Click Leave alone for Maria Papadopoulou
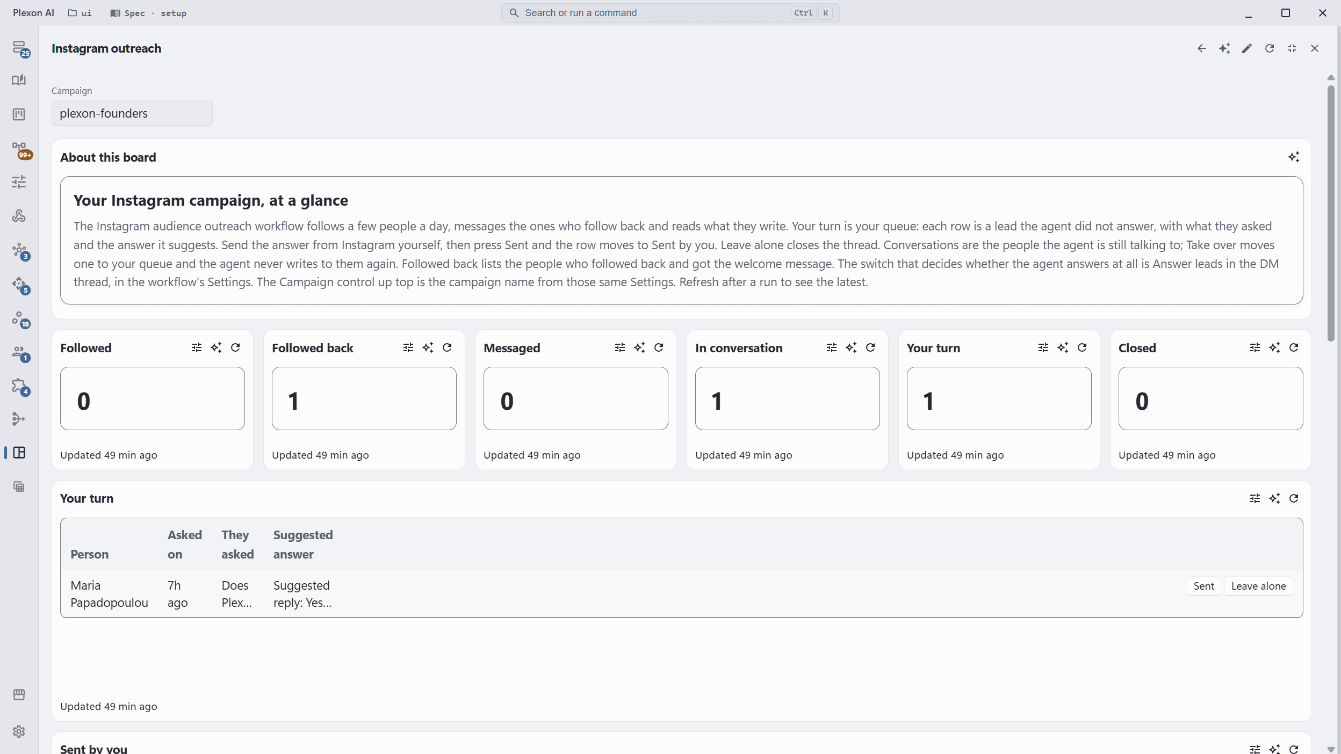Screen dimensions: 1341x754 (1258, 586)
